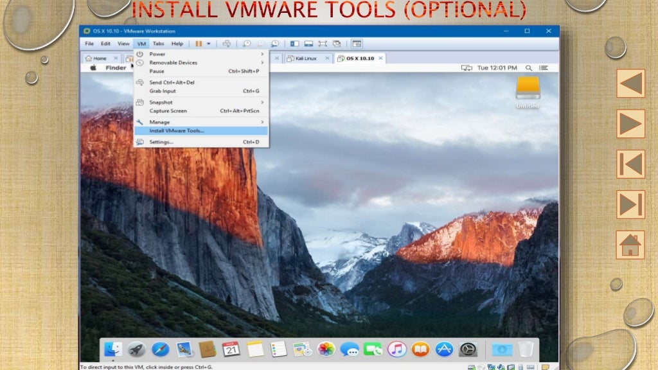Click the Spotlight search icon

pyautogui.click(x=529, y=68)
